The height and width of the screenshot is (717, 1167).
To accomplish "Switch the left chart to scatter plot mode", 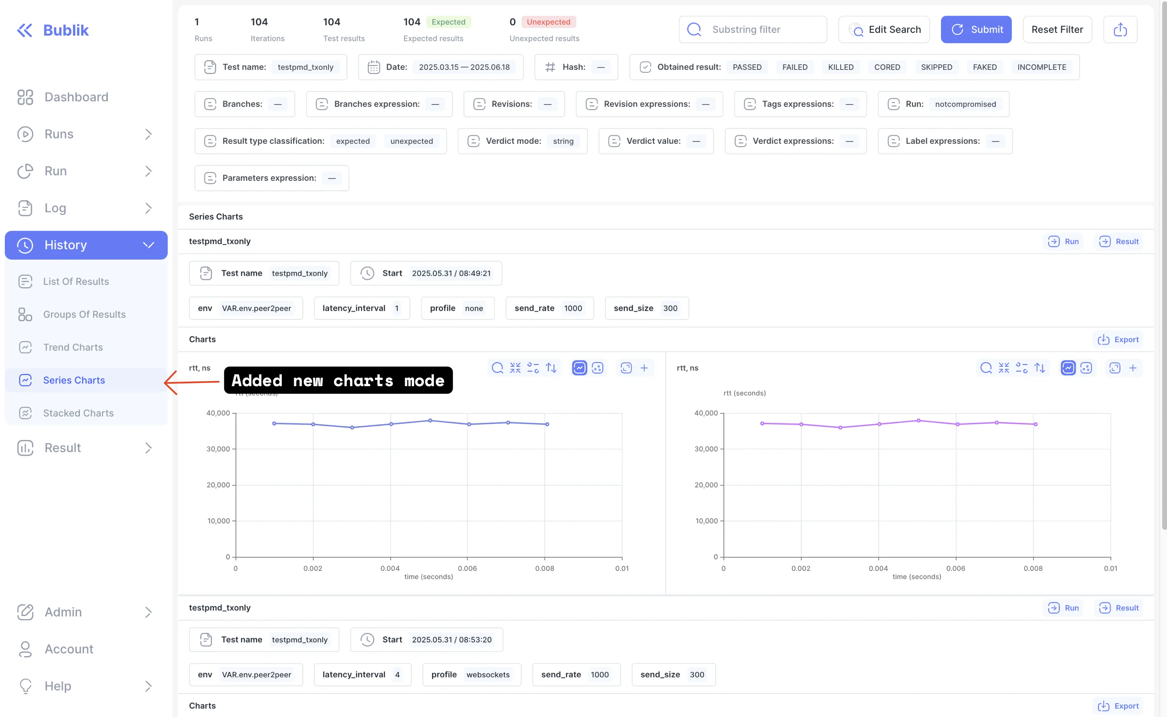I will 597,367.
